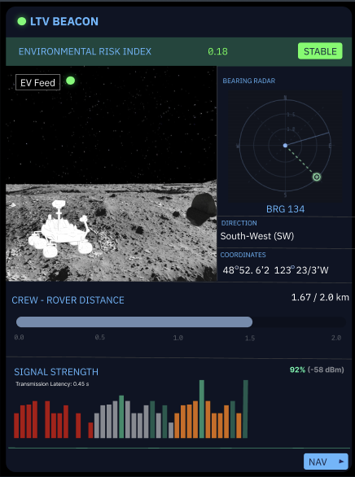Image resolution: width=355 pixels, height=477 pixels.
Task: Click the coordinates readout field
Action: tap(275, 270)
